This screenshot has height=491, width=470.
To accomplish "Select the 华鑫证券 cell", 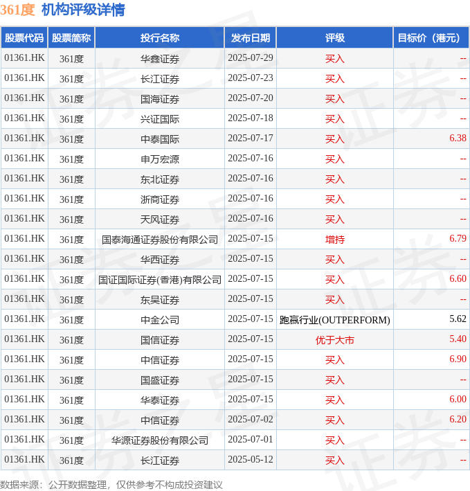I will click(x=160, y=59).
